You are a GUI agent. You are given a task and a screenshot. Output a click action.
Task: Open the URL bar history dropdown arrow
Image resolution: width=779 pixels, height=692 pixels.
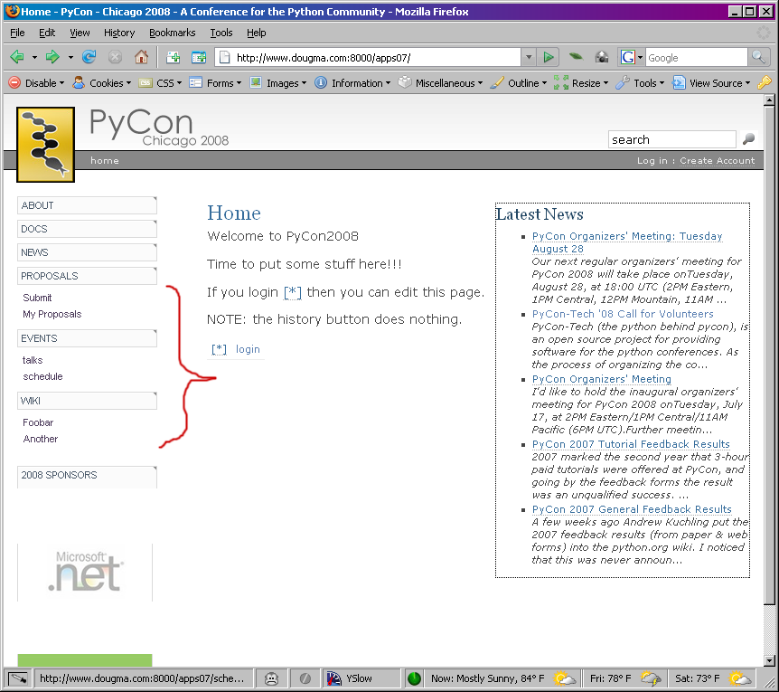pos(529,57)
